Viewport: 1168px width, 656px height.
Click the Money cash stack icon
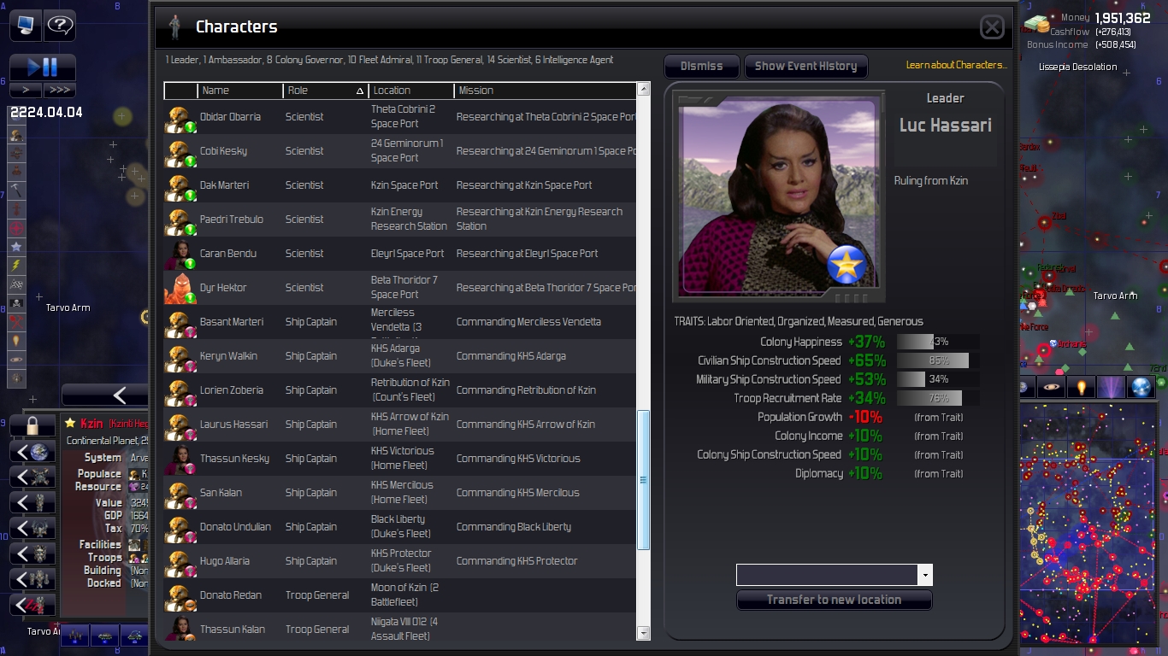point(1037,26)
